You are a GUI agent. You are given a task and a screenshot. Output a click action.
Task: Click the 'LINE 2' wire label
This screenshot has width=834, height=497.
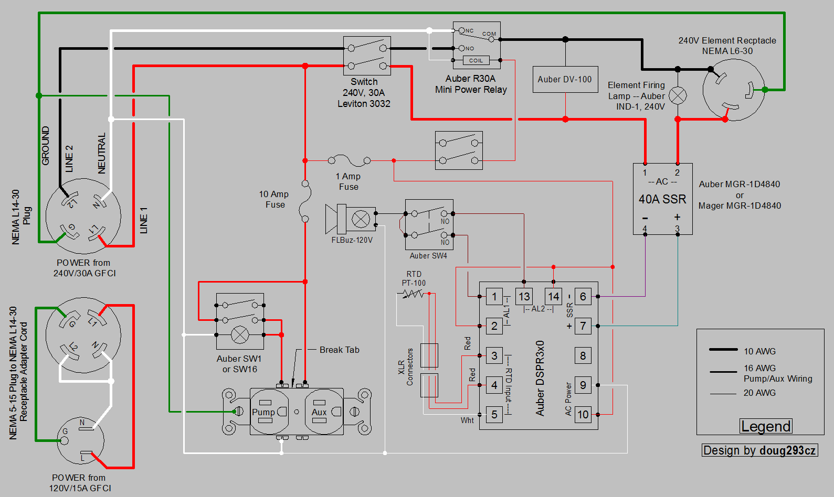69,159
